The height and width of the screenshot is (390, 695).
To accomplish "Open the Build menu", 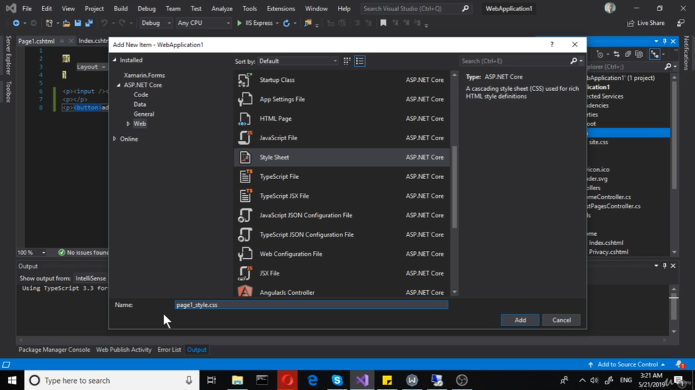I will pyautogui.click(x=120, y=8).
